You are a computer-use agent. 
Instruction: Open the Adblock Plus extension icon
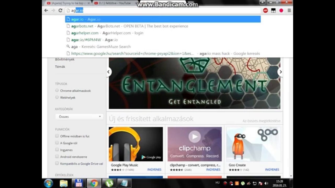(265, 10)
